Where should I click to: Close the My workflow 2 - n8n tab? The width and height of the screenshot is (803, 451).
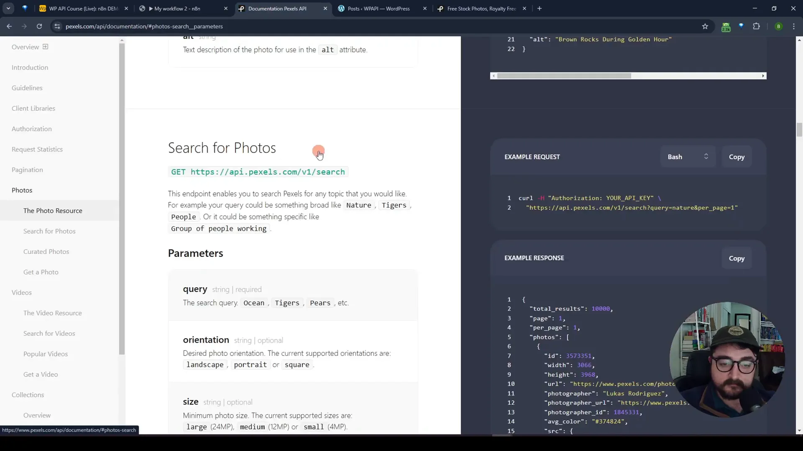pyautogui.click(x=226, y=8)
